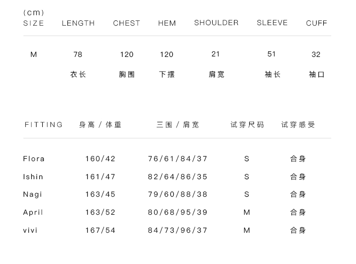356x264 pixels.
Task: Click the 三围 / 肩宽 column header
Action: (x=178, y=125)
